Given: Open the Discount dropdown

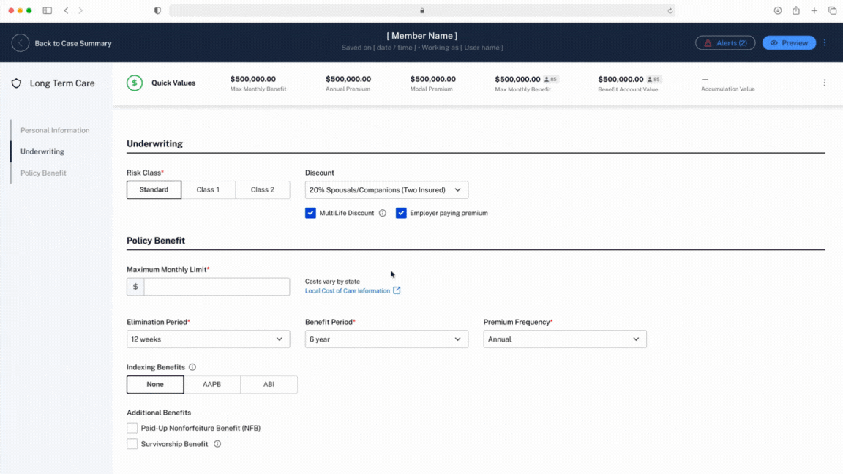Looking at the screenshot, I should 386,189.
